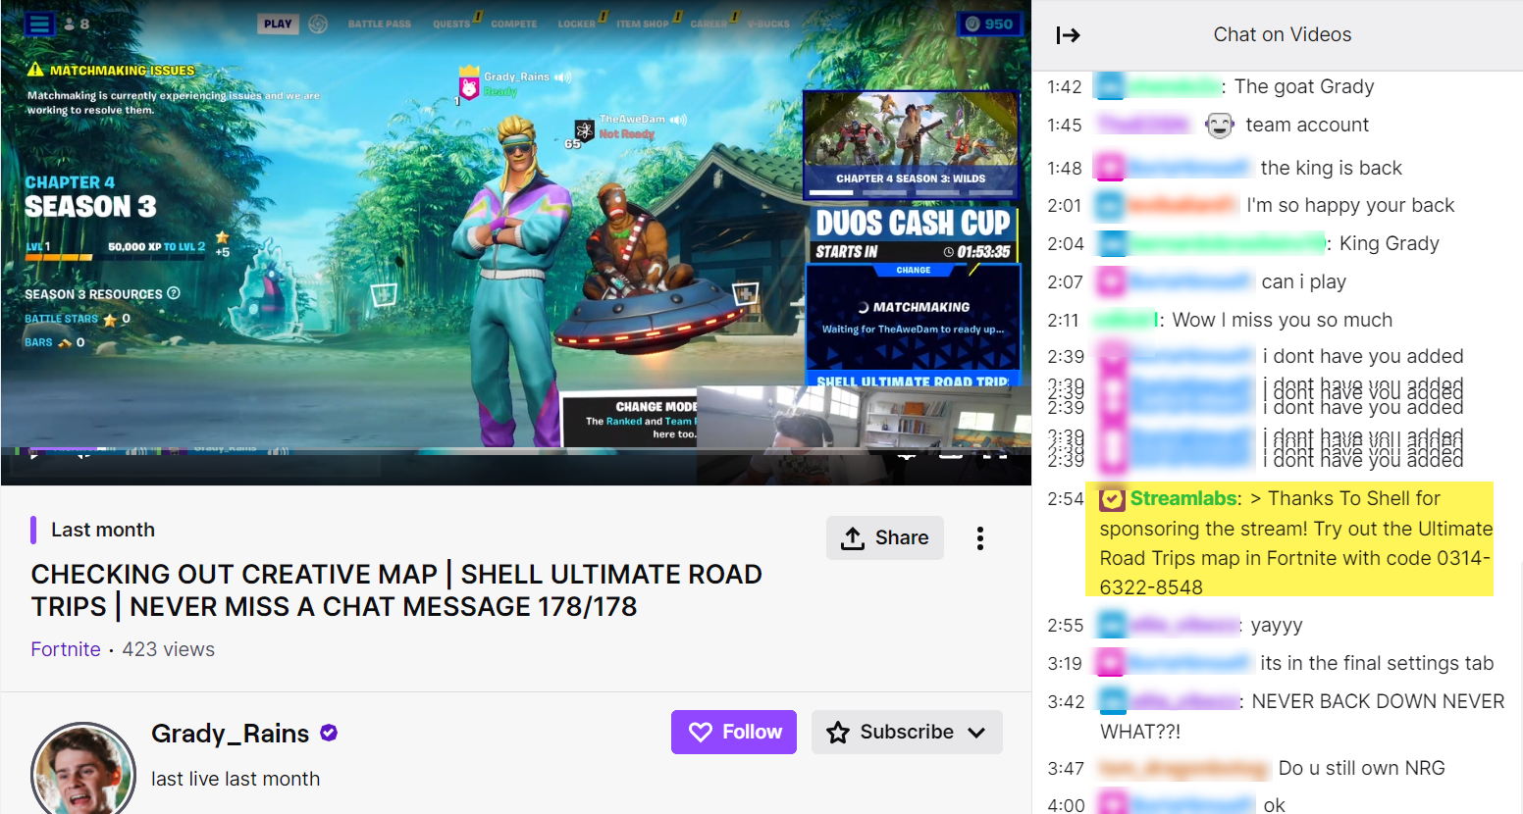Jump to chat timestamp 3:47
The image size is (1523, 814).
(x=1065, y=769)
